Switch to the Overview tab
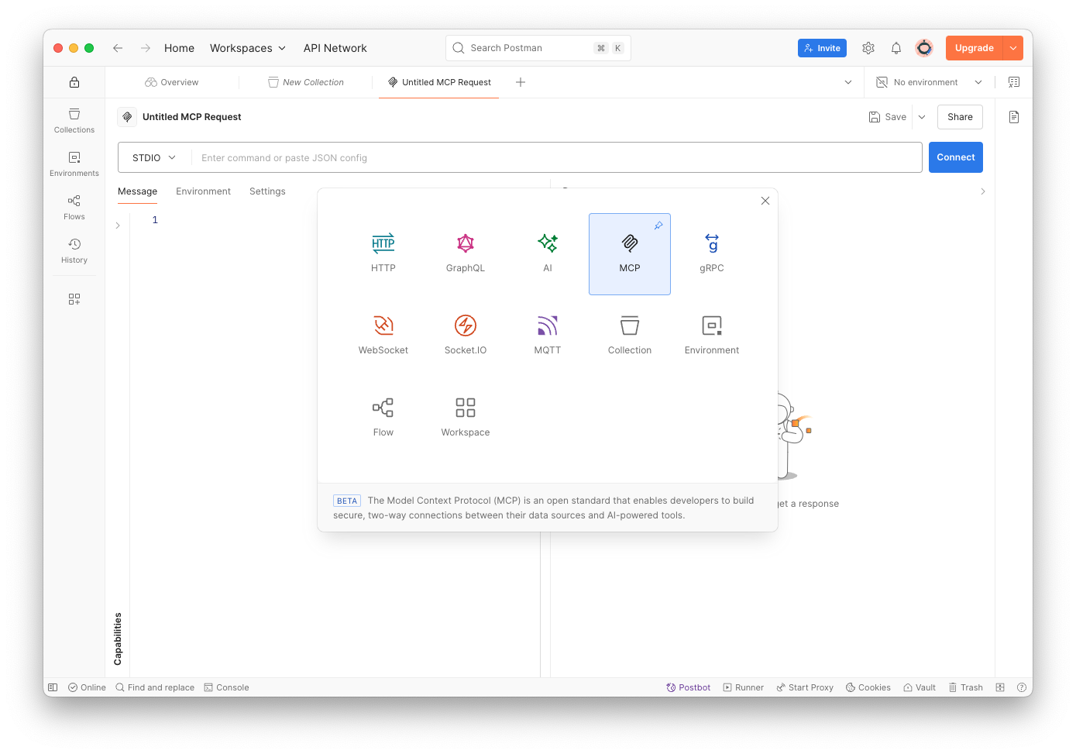 pyautogui.click(x=172, y=82)
